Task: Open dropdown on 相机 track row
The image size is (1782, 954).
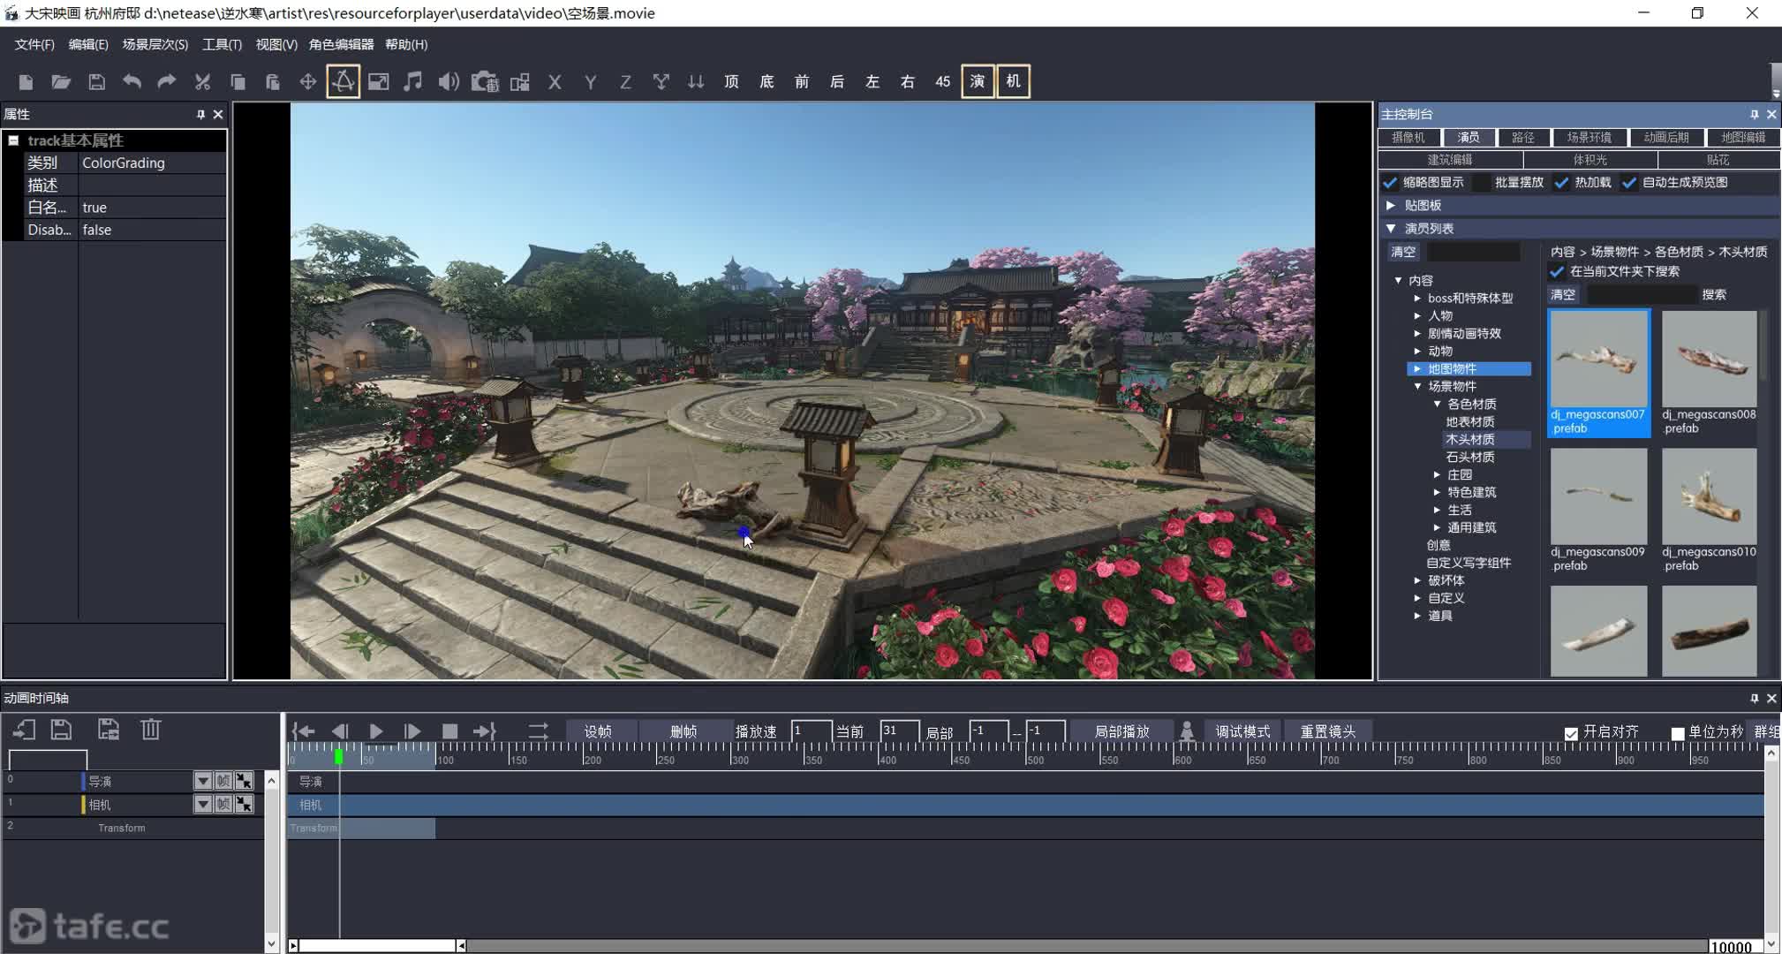Action: pos(203,804)
